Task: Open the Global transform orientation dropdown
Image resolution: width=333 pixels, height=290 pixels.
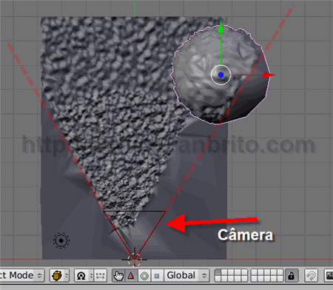Action: click(x=186, y=275)
